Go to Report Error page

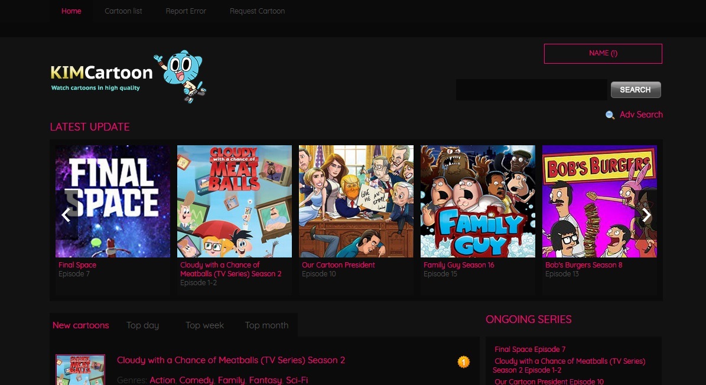pyautogui.click(x=186, y=11)
